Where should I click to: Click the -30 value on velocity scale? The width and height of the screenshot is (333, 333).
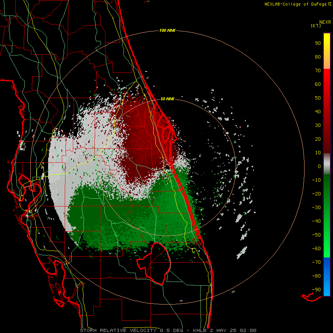pyautogui.click(x=316, y=208)
